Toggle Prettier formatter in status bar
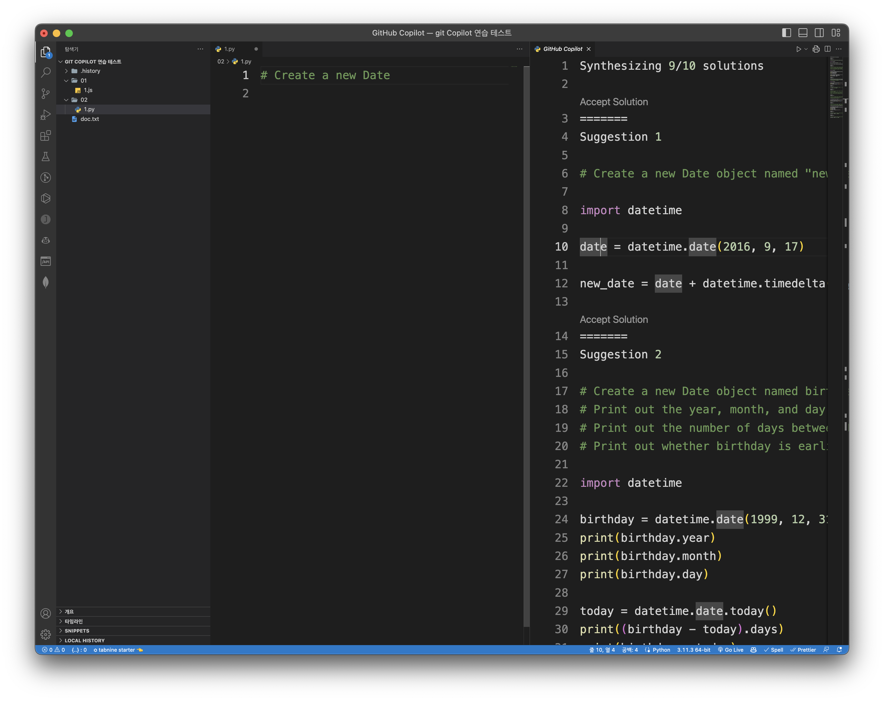The width and height of the screenshot is (884, 701). 803,650
